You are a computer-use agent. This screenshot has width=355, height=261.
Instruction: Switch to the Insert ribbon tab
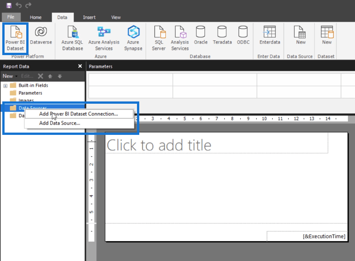89,17
